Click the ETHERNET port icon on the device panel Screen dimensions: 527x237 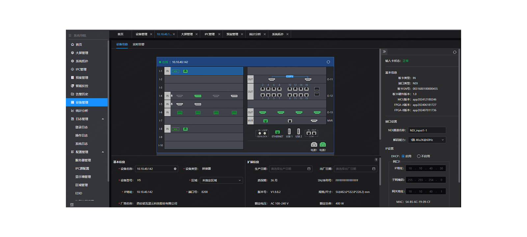point(277,132)
